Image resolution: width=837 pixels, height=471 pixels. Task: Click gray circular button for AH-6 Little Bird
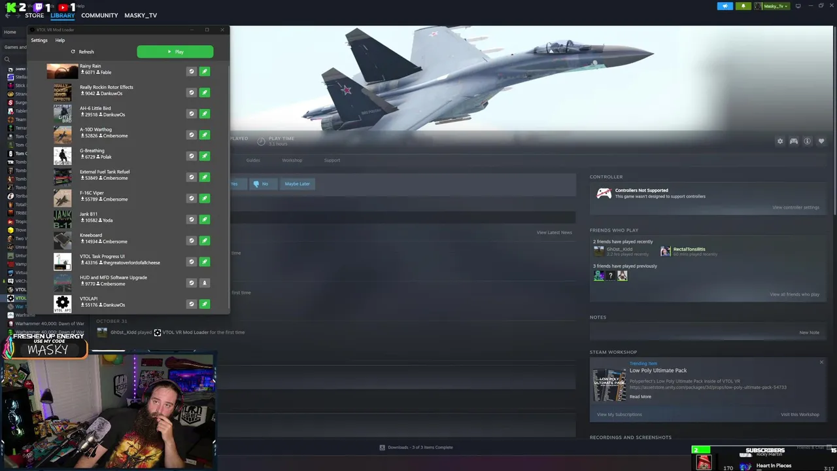(x=191, y=114)
